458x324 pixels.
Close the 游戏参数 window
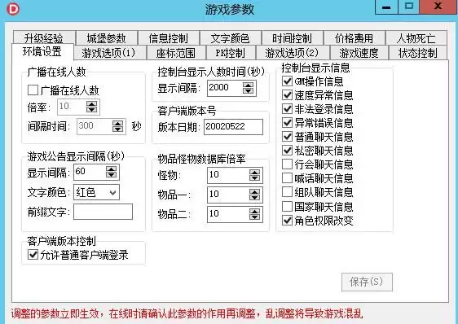point(438,7)
